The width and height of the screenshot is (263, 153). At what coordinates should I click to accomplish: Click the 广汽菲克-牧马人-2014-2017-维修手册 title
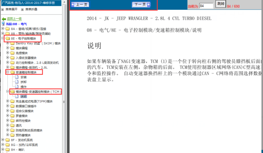point(28,3)
